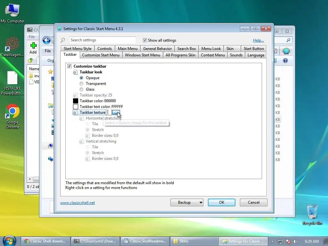This screenshot has width=328, height=246.
Task: Switch to the Menu Look tab
Action: pos(211,49)
